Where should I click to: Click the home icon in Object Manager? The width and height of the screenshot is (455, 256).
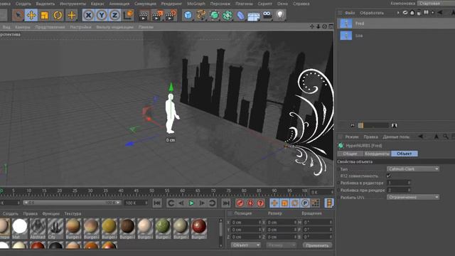(412, 13)
